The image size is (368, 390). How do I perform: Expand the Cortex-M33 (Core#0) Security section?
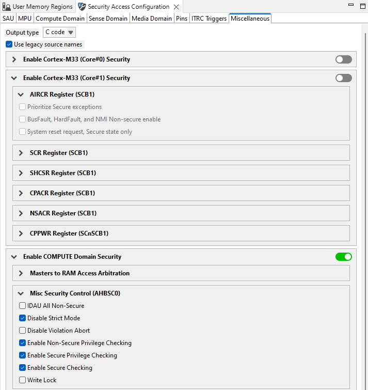[14, 59]
